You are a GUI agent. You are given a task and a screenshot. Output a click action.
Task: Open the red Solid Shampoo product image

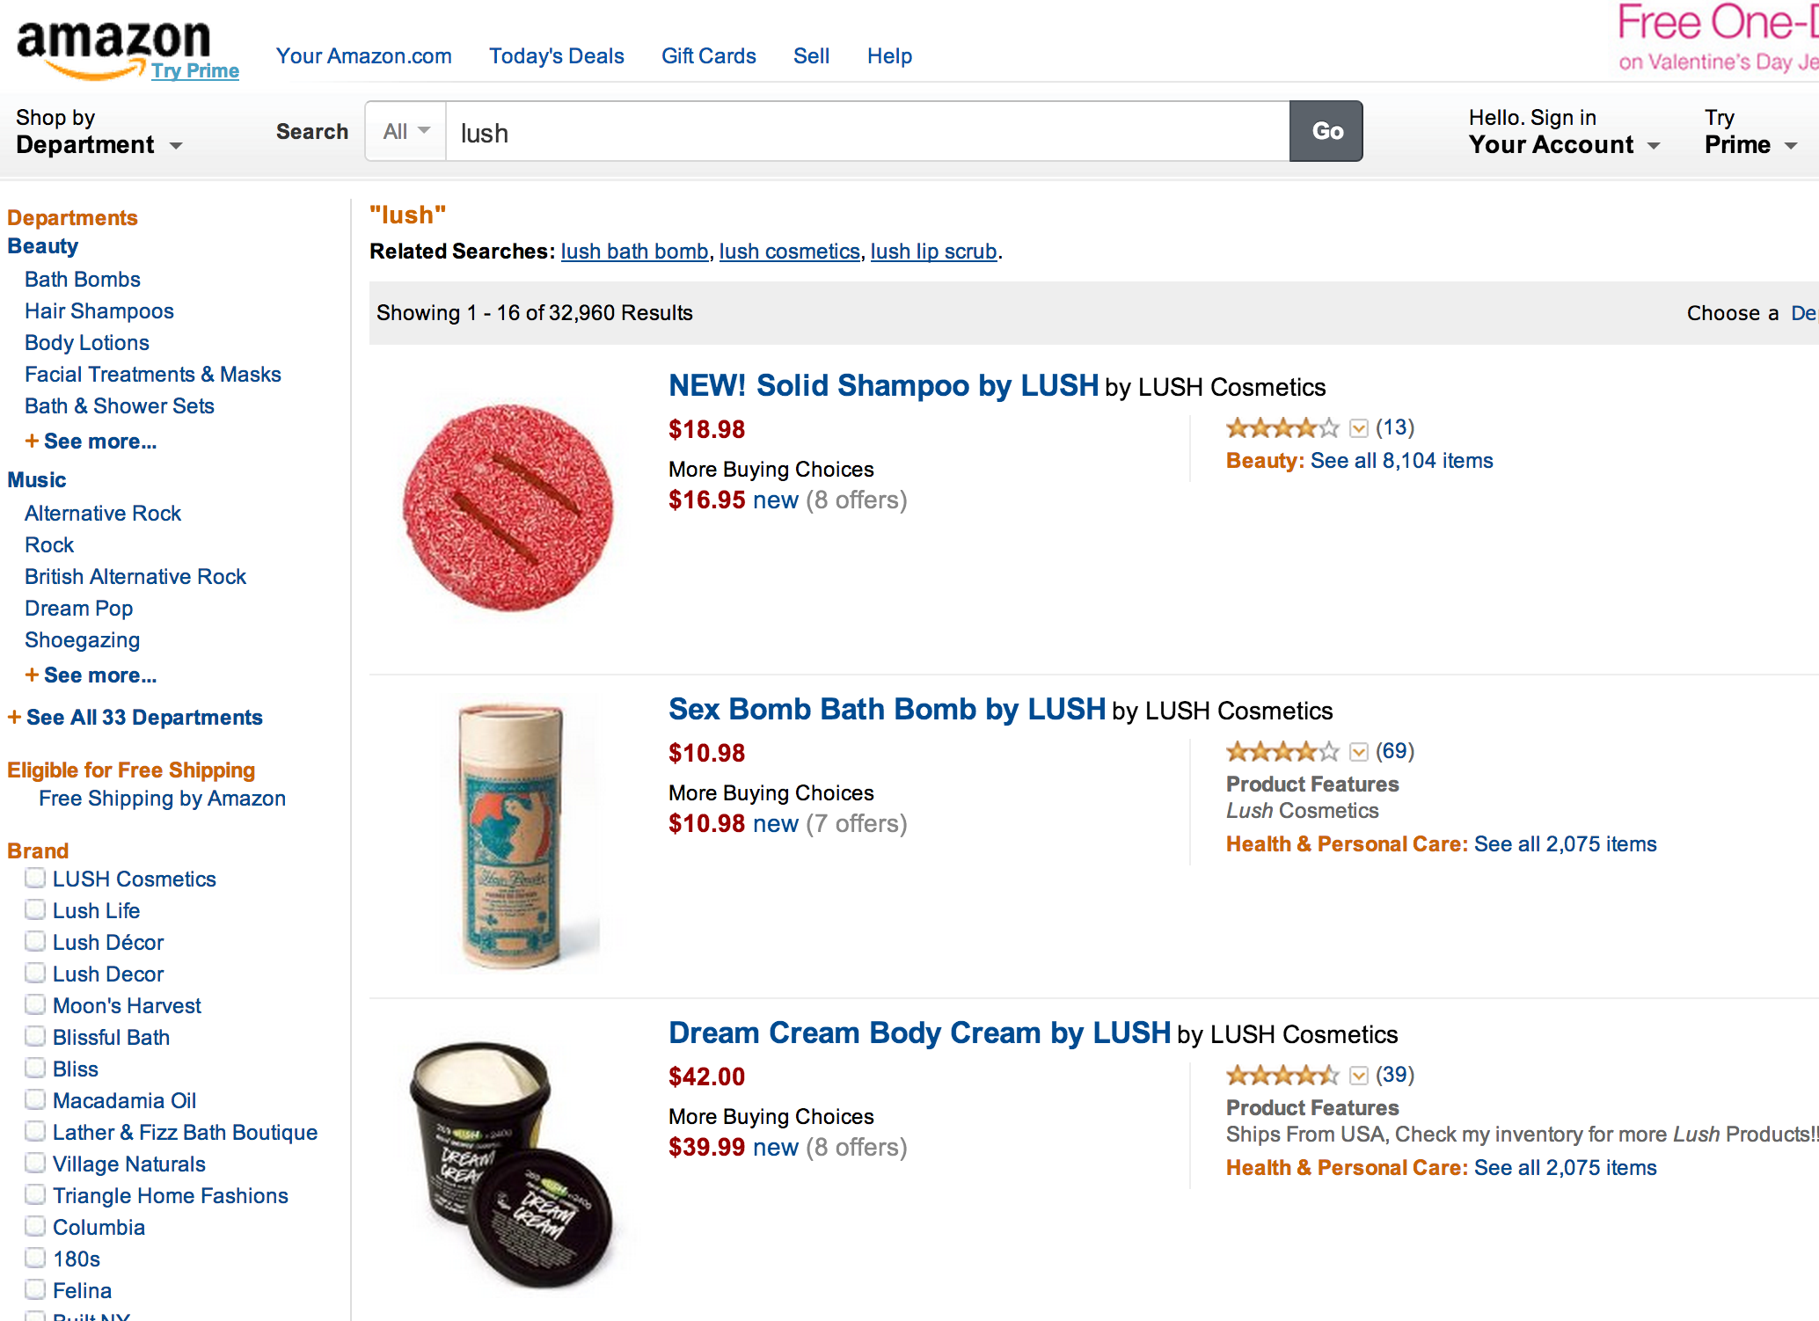(x=508, y=507)
